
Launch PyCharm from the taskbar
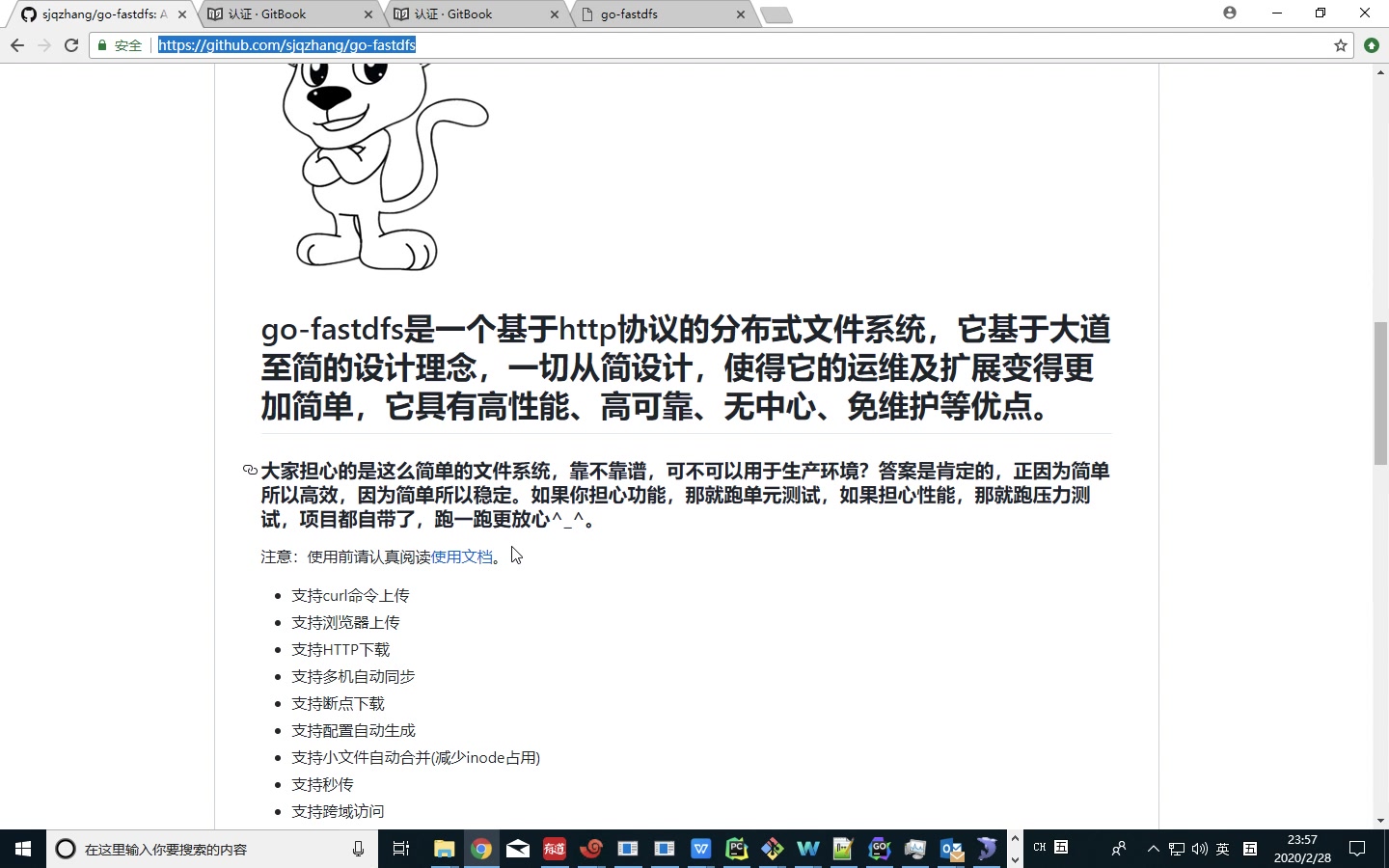tap(737, 849)
